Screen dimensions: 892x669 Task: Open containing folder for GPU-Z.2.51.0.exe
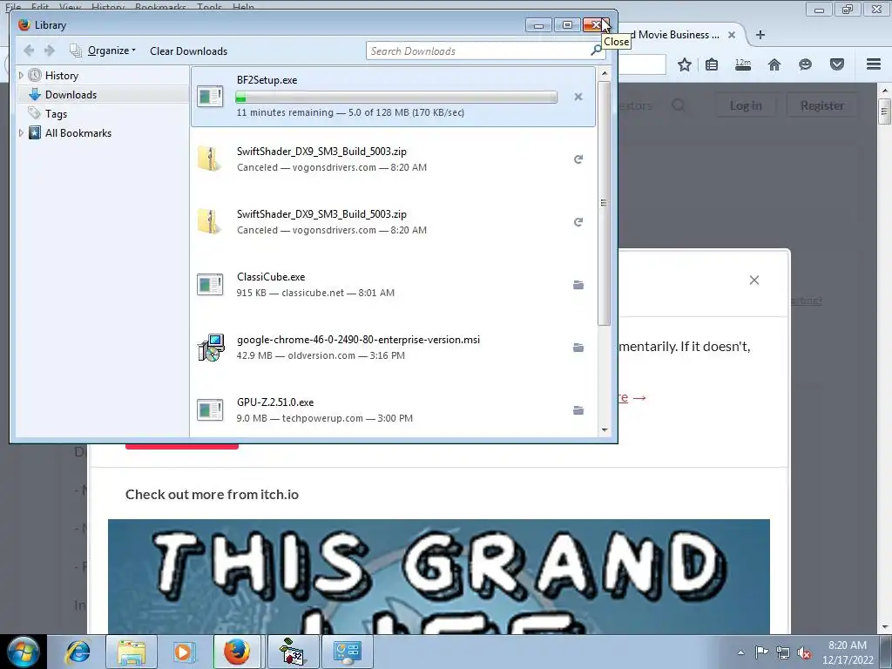(x=578, y=409)
